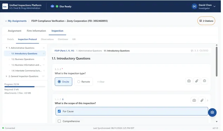Image resolution: width=223 pixels, height=131 pixels.
Task: Click paperclip attachment icon for question 1.1.2
Action: pos(202,100)
